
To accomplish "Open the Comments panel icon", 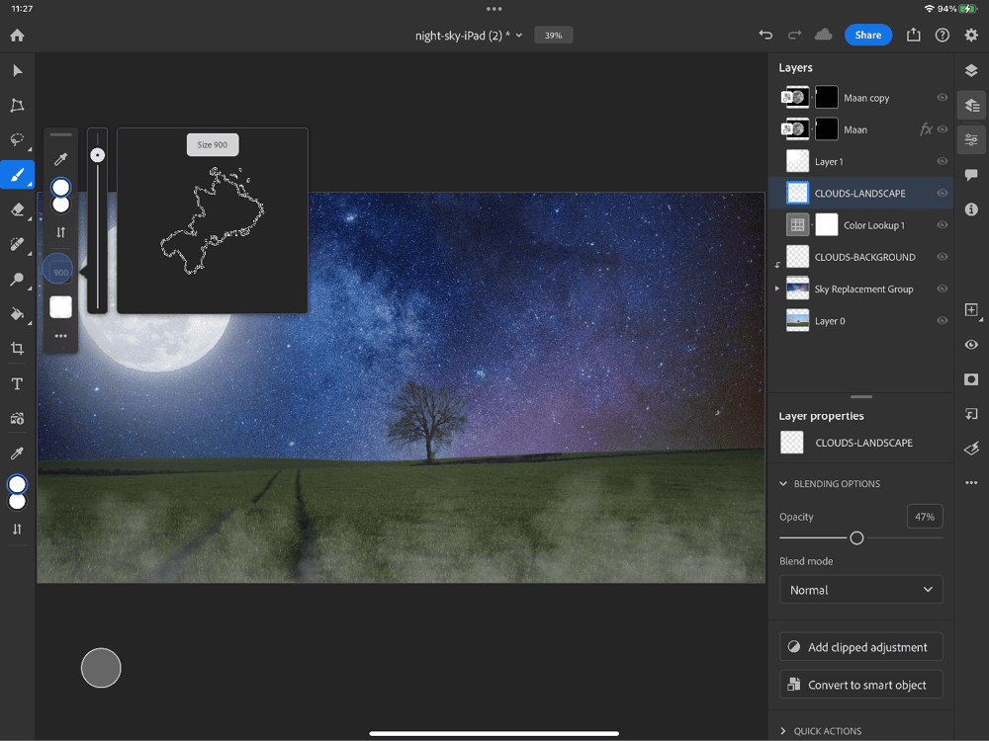I will coord(971,175).
